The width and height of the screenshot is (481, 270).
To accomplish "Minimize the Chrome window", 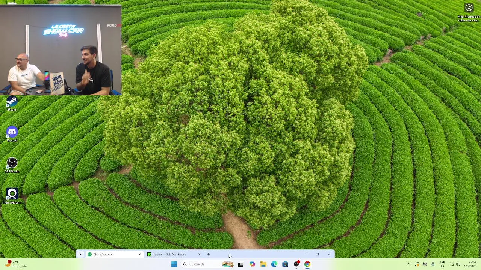I will [x=306, y=254].
